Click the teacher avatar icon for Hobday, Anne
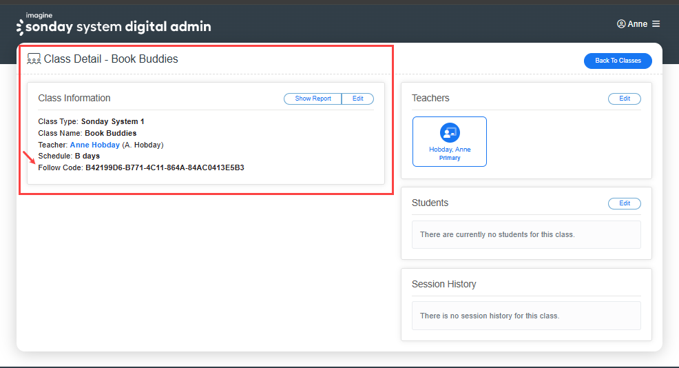 [x=450, y=132]
